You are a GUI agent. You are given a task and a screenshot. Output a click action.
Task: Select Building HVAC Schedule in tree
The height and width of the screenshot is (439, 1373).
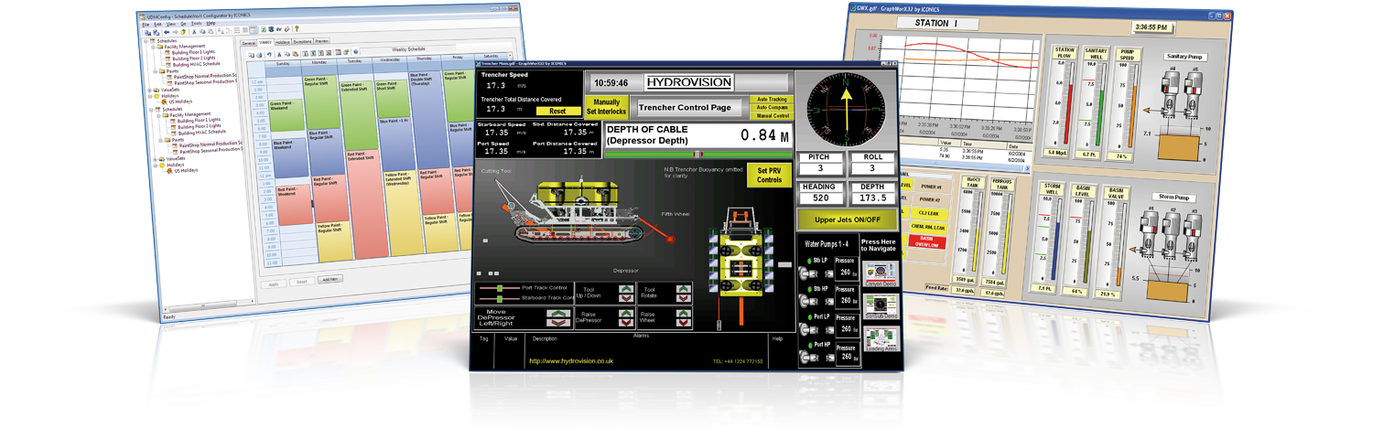pyautogui.click(x=196, y=64)
